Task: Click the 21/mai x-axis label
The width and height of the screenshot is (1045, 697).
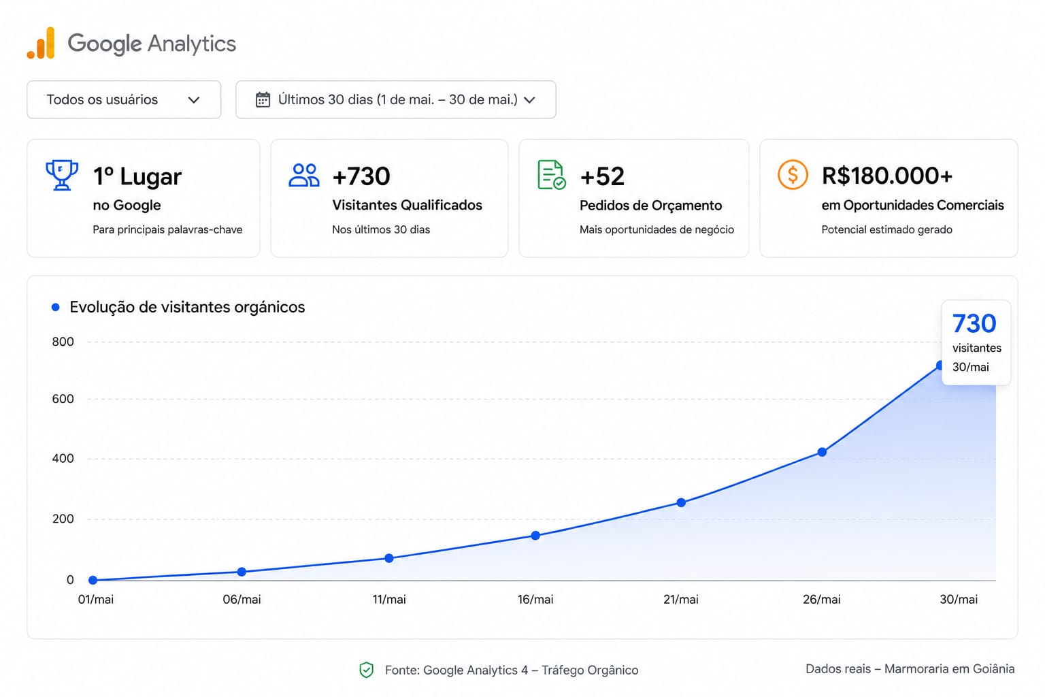Action: pos(681,600)
